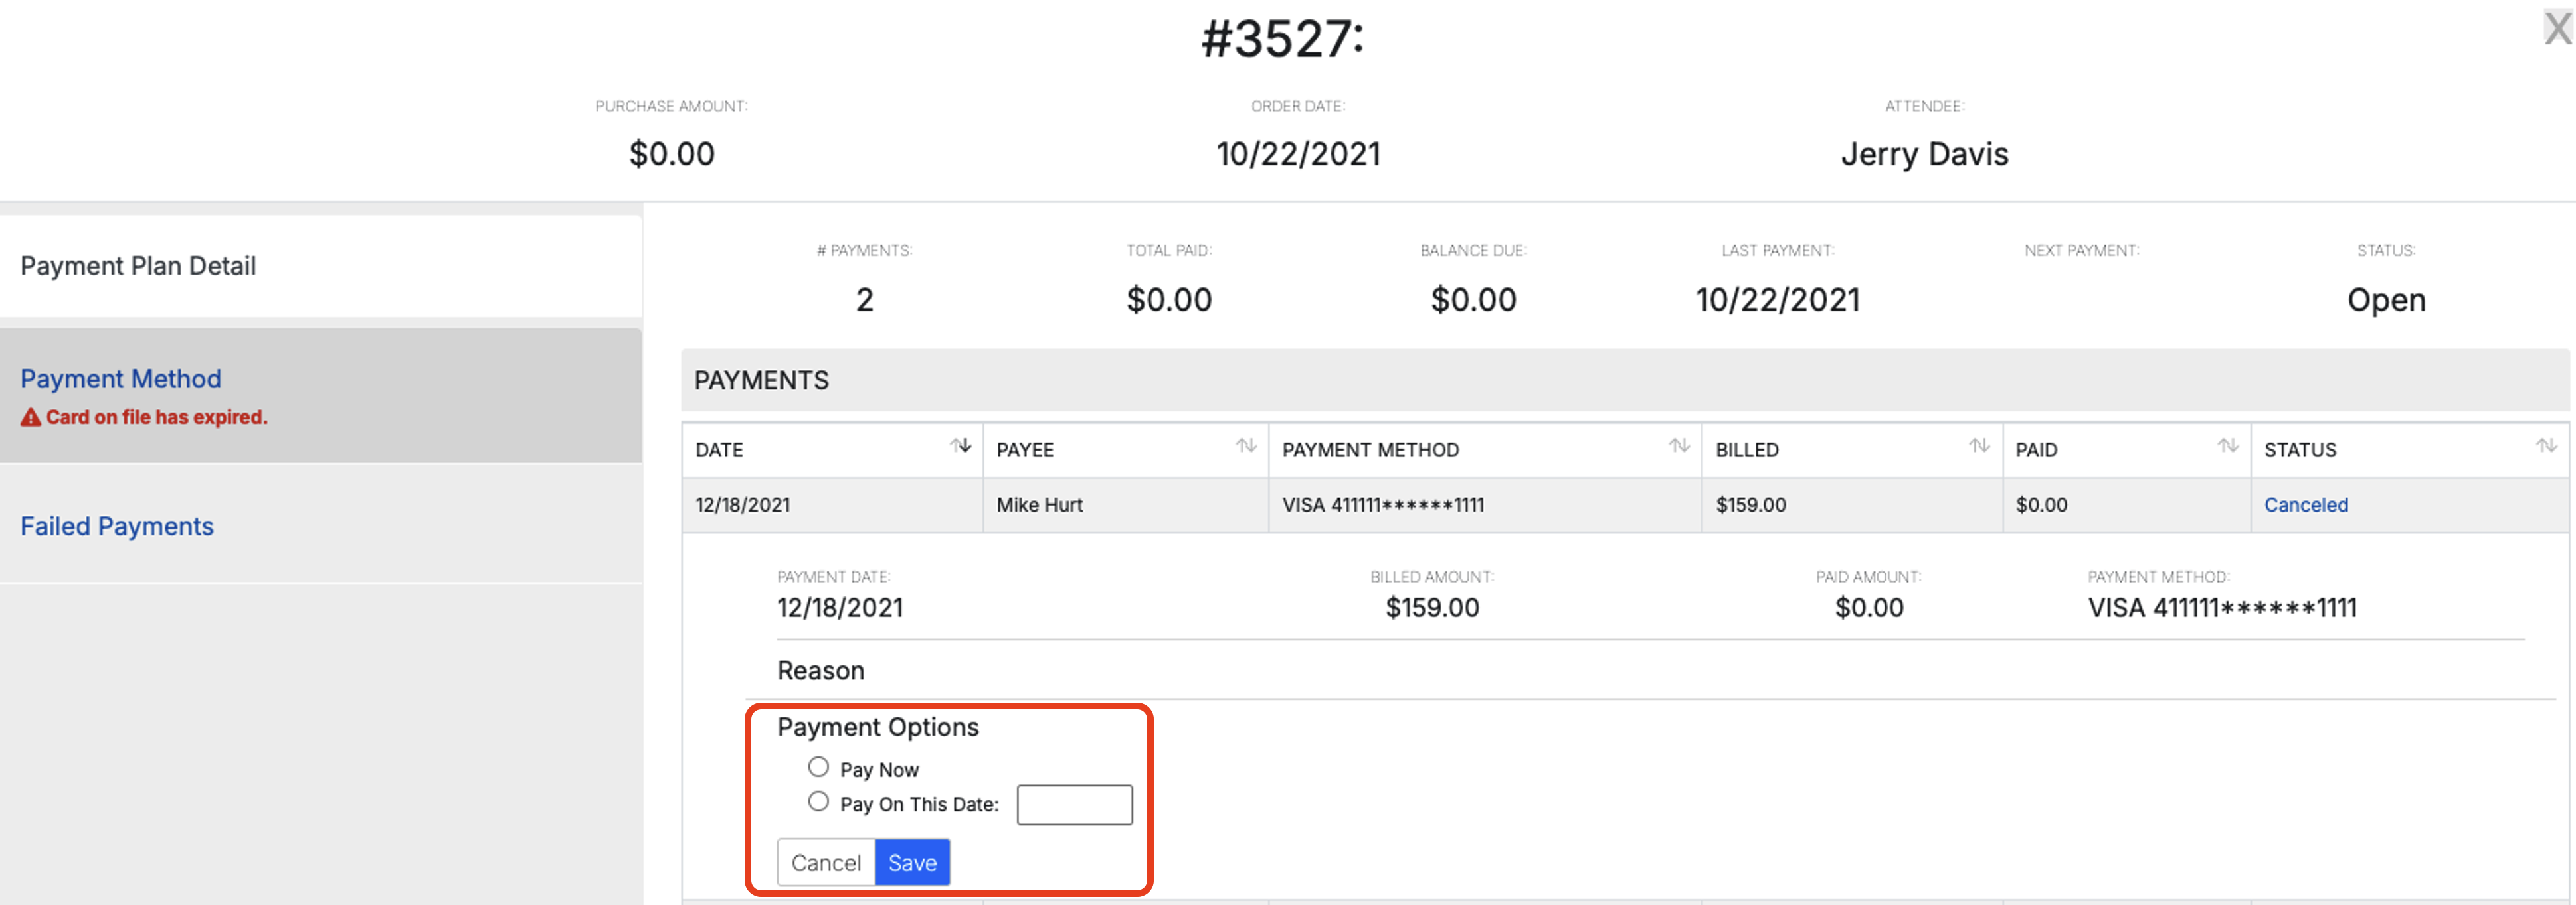Viewport: 2576px width, 905px height.
Task: Cancel the payment options changes
Action: (x=826, y=862)
